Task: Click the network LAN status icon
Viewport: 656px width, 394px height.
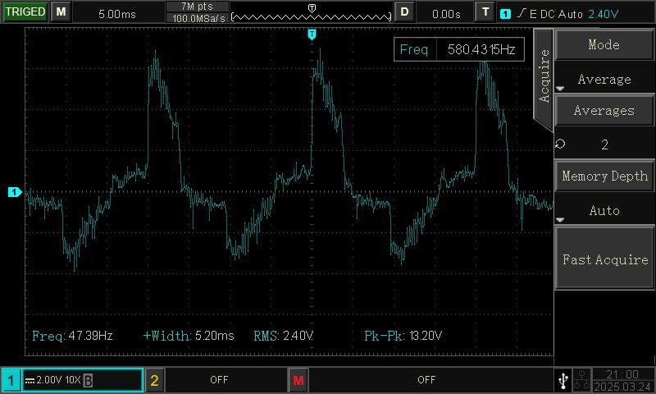Action: (581, 380)
